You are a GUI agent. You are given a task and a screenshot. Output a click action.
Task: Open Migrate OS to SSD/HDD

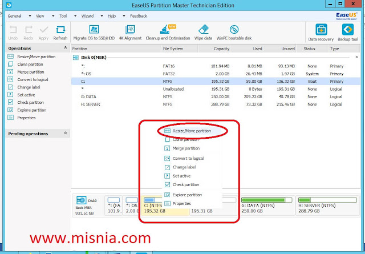click(x=94, y=33)
